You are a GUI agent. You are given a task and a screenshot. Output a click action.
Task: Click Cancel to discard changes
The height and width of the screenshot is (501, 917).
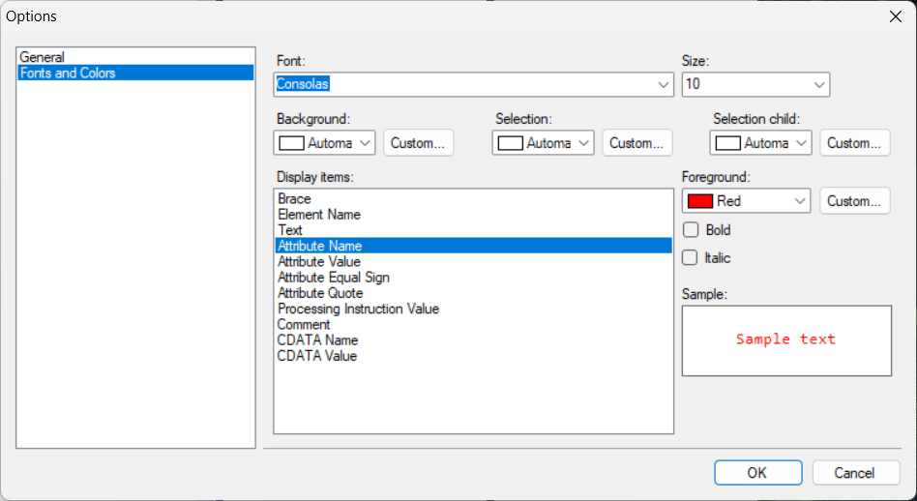856,473
